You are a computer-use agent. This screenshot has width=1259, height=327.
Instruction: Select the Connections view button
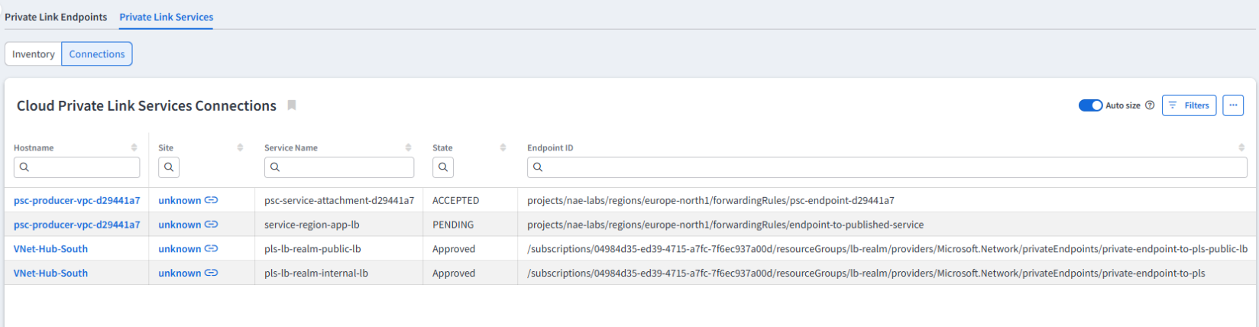(x=97, y=54)
